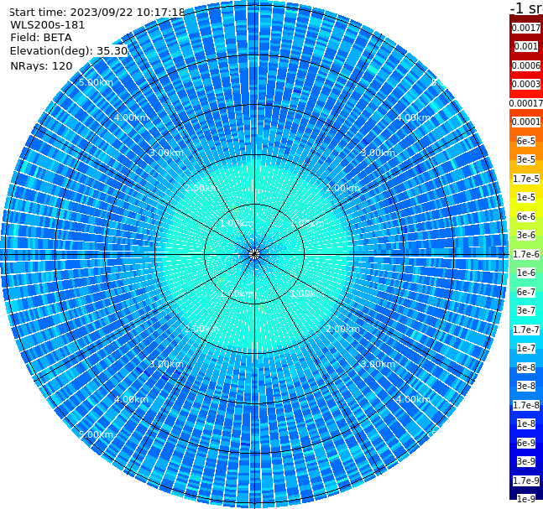
Task: Click the 3e-9 colorbar label
Action: [x=526, y=461]
